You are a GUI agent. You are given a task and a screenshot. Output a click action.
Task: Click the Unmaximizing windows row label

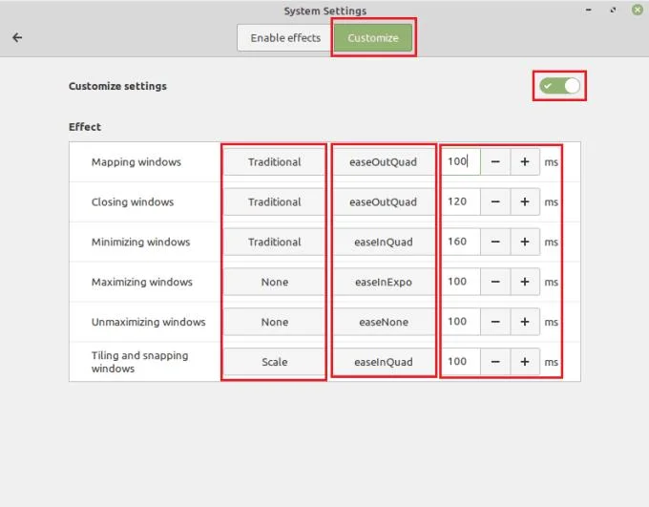[148, 322]
